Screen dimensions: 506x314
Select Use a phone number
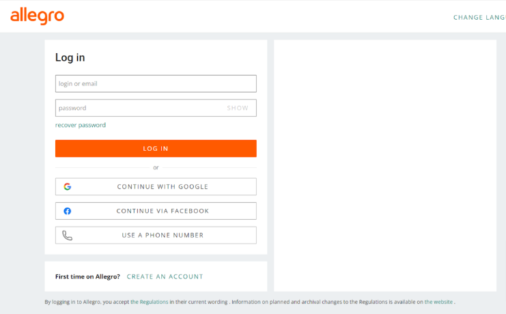click(x=156, y=235)
